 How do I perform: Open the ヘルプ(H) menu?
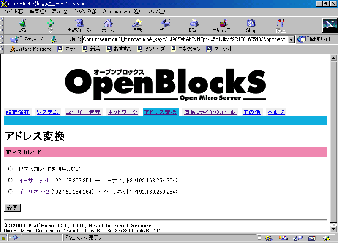pos(155,11)
